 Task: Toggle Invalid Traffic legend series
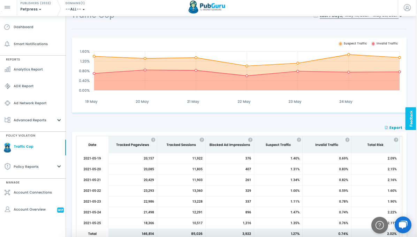pyautogui.click(x=385, y=43)
